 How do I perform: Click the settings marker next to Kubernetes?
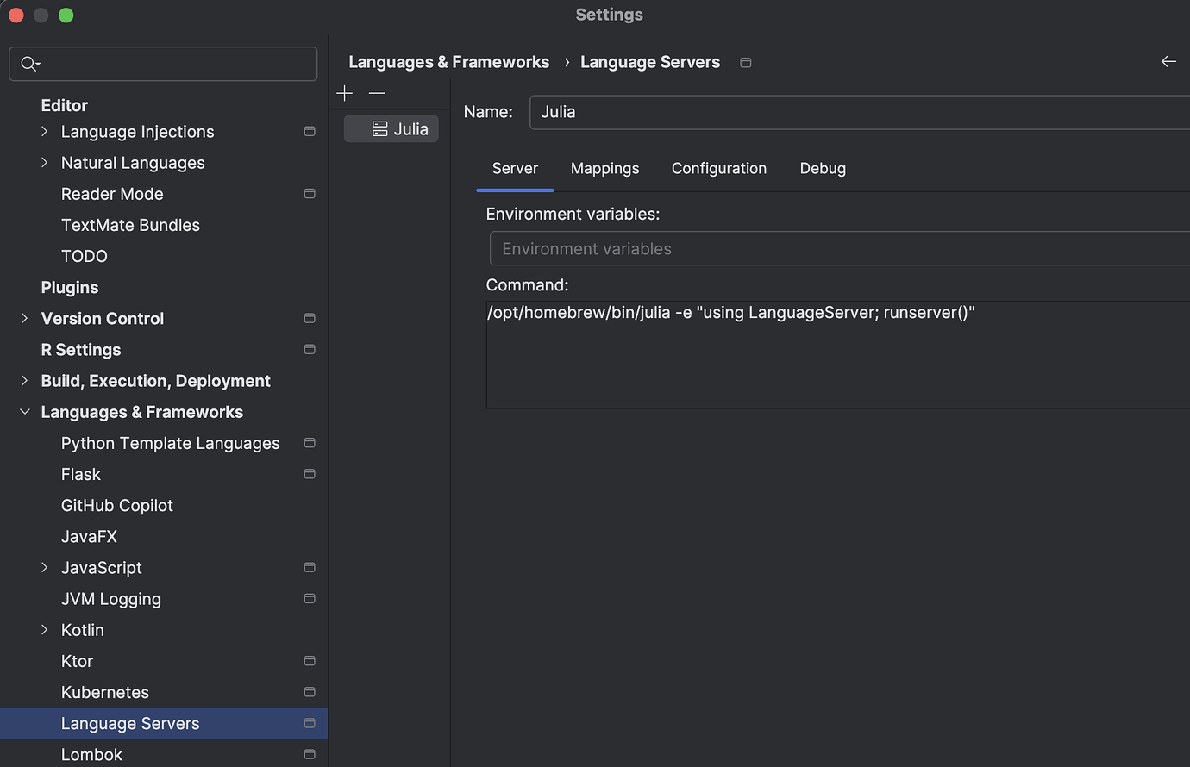pos(309,691)
